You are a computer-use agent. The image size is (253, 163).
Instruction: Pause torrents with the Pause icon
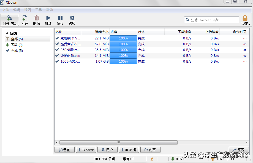(60, 18)
